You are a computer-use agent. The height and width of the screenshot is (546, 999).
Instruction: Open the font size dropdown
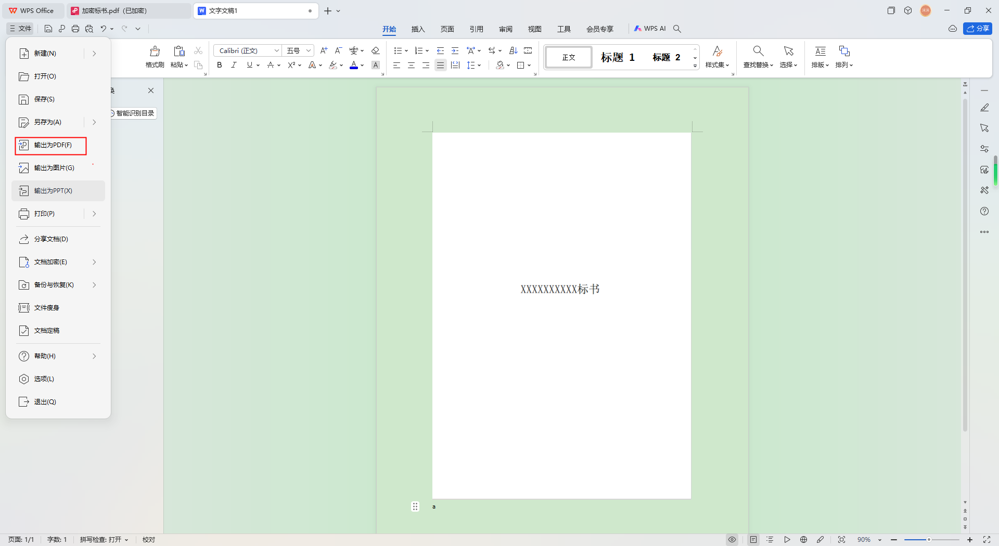pyautogui.click(x=308, y=50)
